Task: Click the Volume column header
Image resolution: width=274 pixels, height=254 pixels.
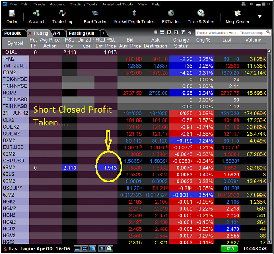Action: 253,40
